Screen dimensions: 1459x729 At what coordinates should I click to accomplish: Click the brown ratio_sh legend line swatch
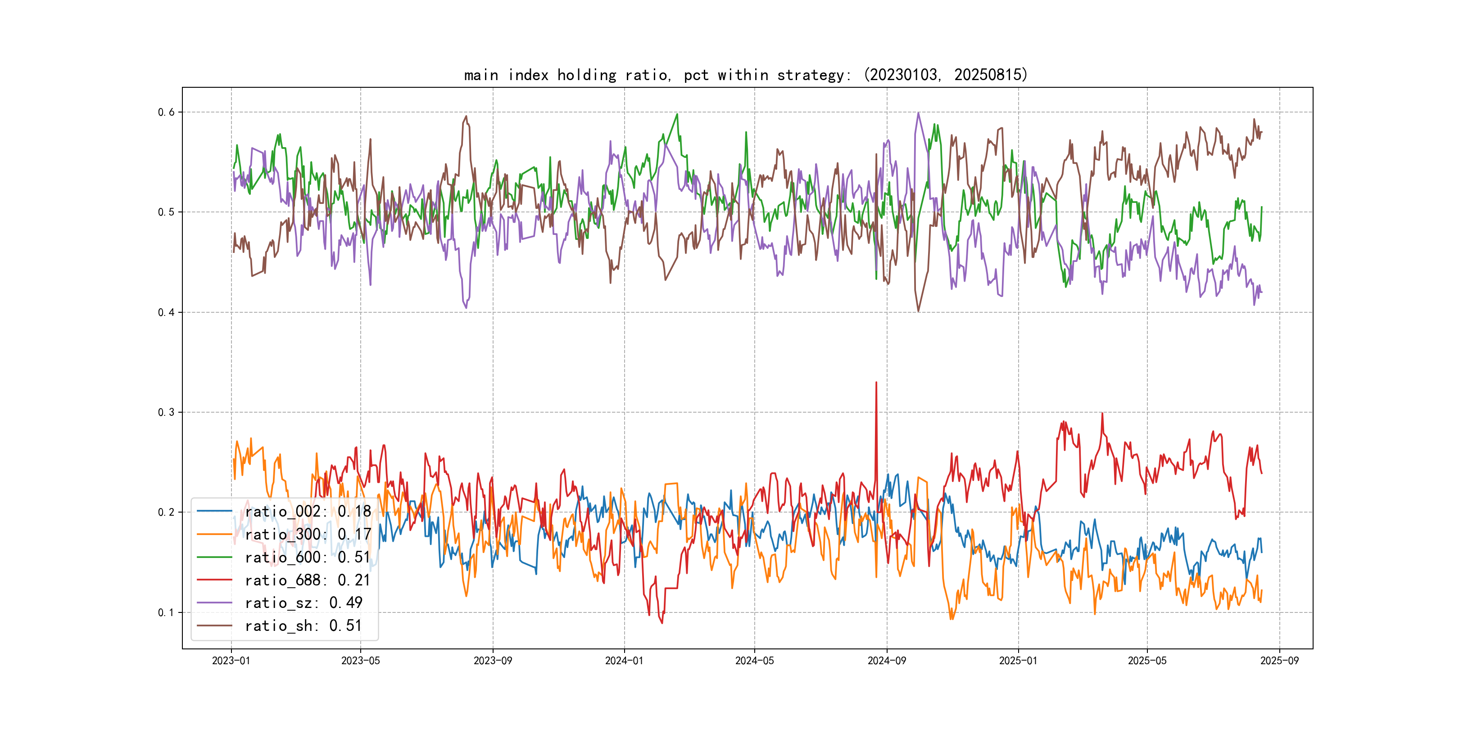coord(214,625)
